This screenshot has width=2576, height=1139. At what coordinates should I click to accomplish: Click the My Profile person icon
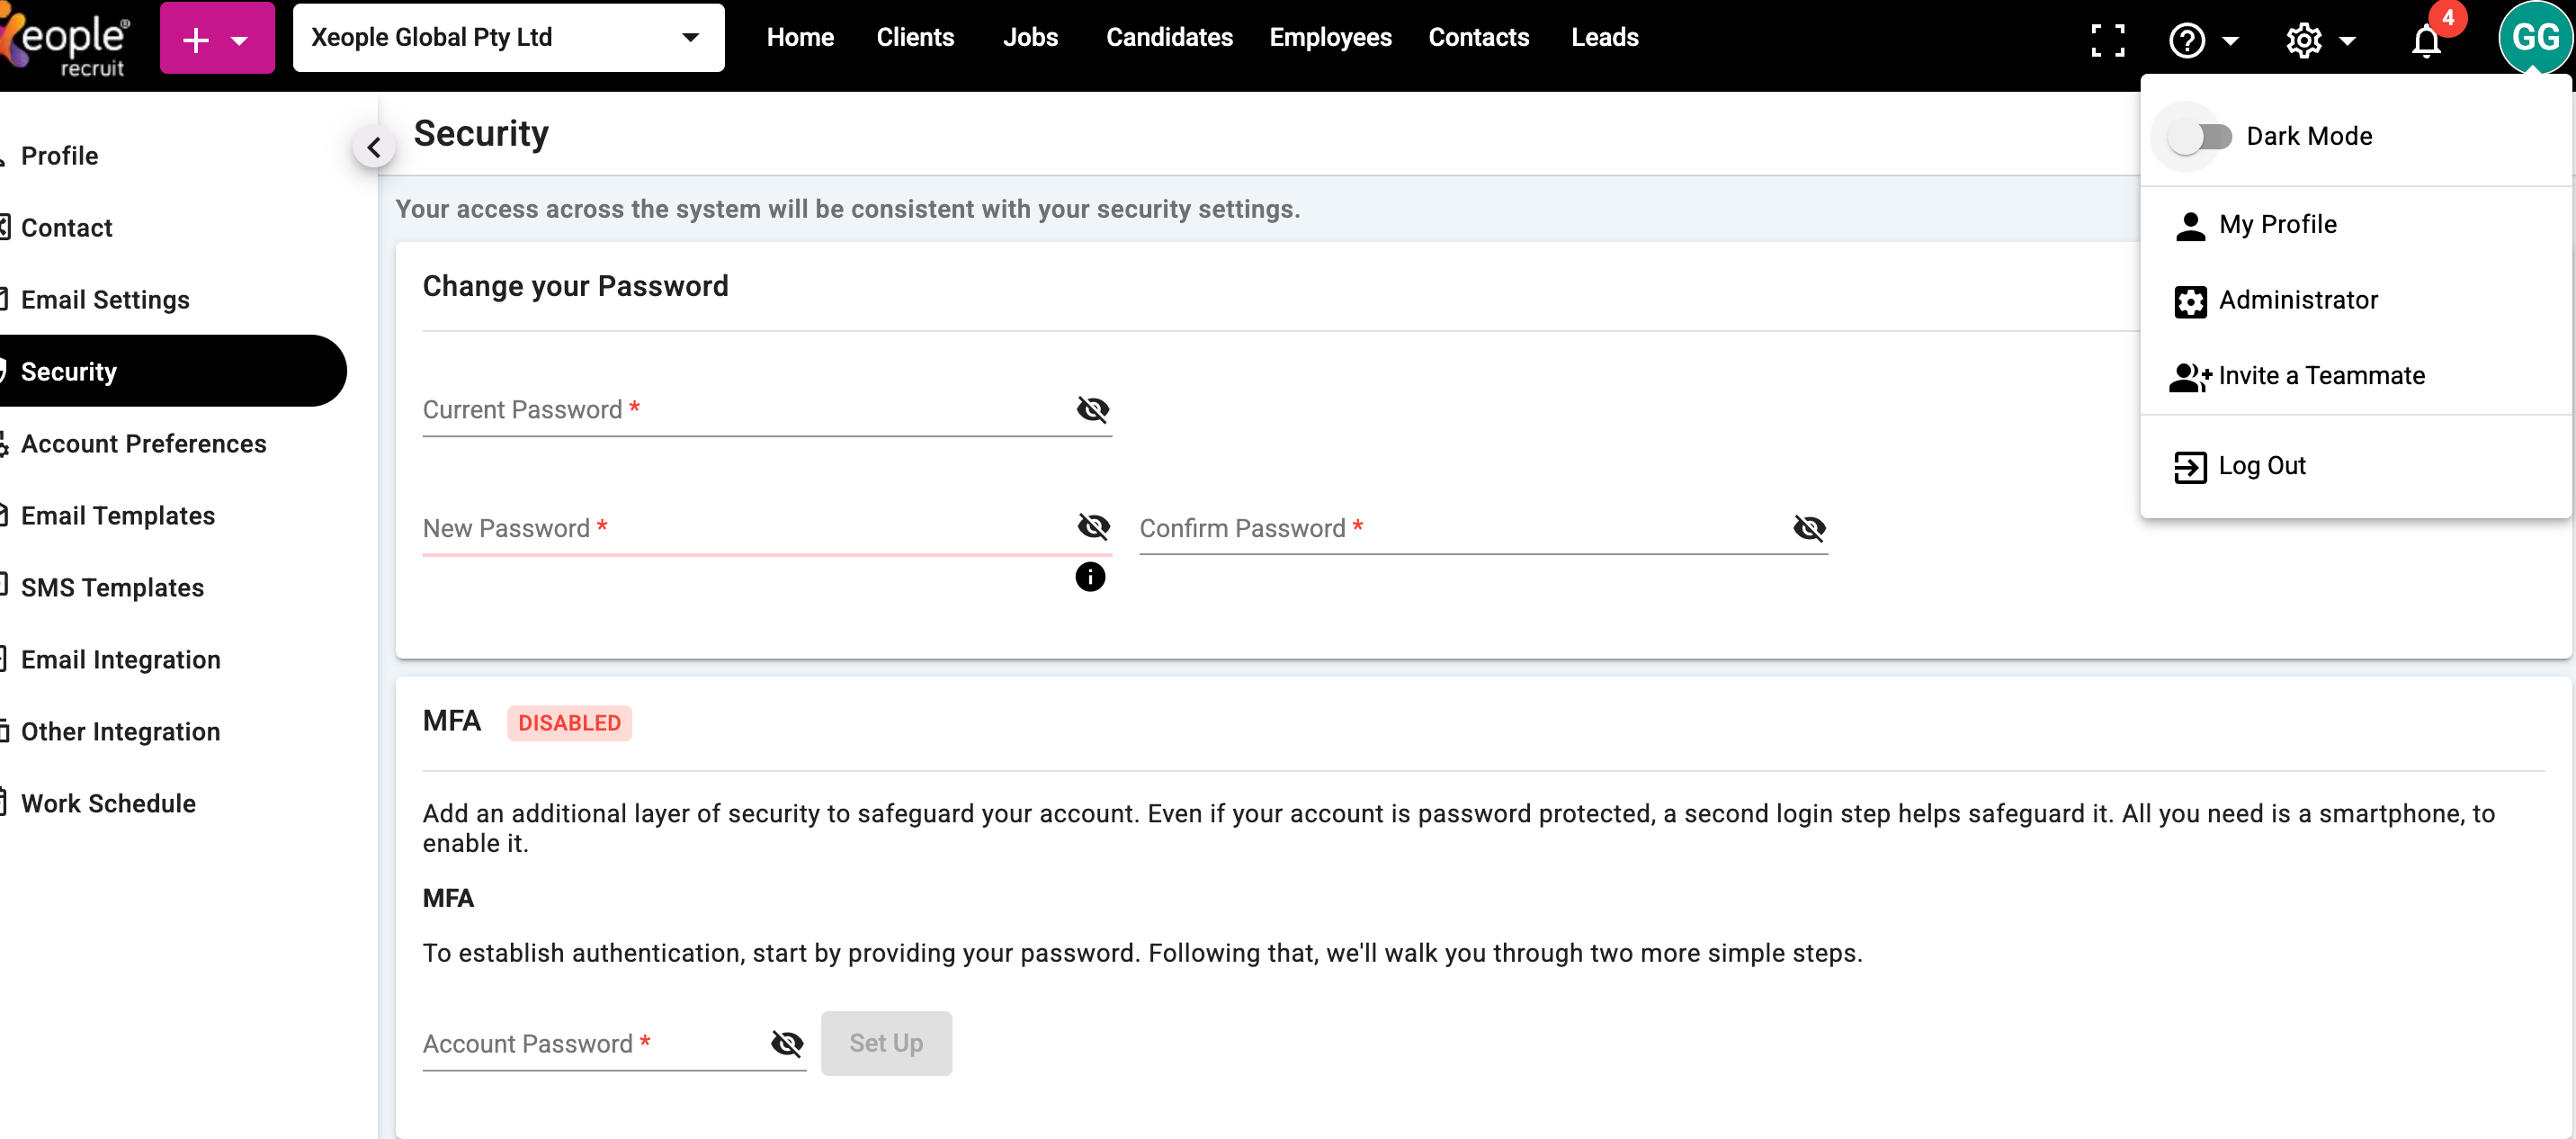pyautogui.click(x=2190, y=226)
